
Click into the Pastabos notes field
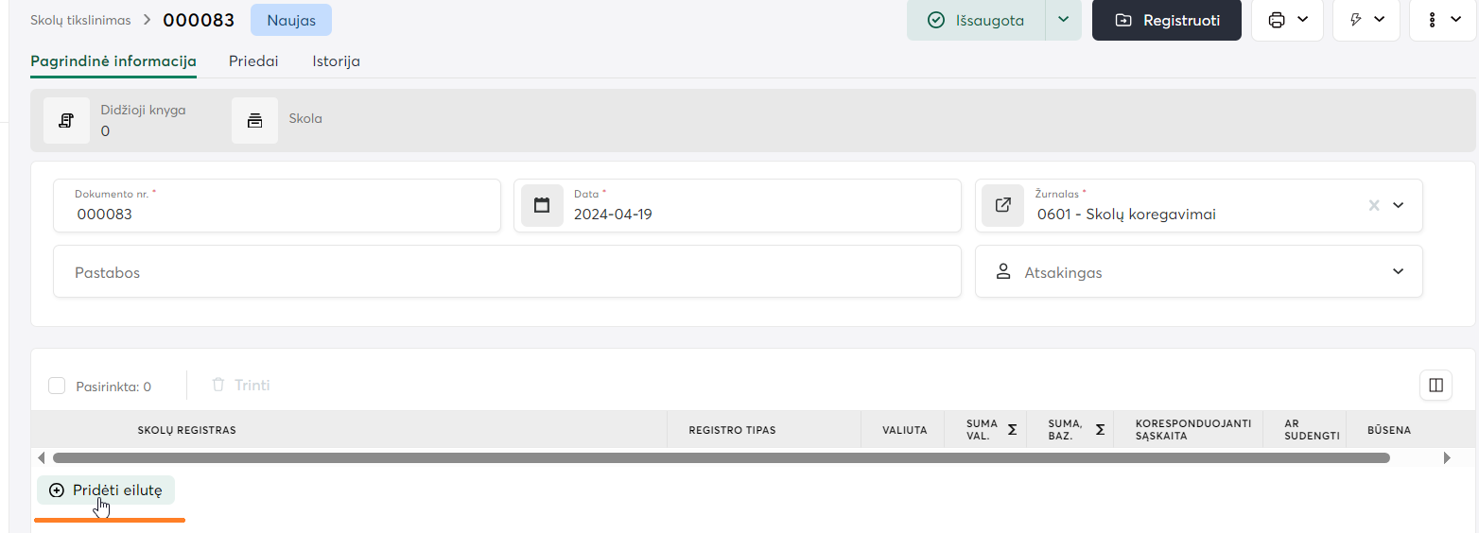(x=507, y=272)
